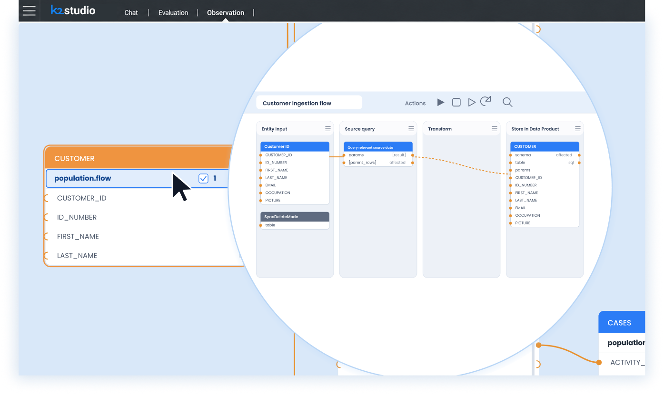Click Entity input stage title
Viewport: 664px width, 395px height.
274,129
